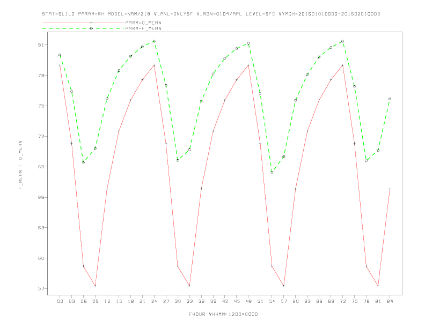Click x-axis tick label 75
Viewport: 425px width, 328px height.
point(355,301)
